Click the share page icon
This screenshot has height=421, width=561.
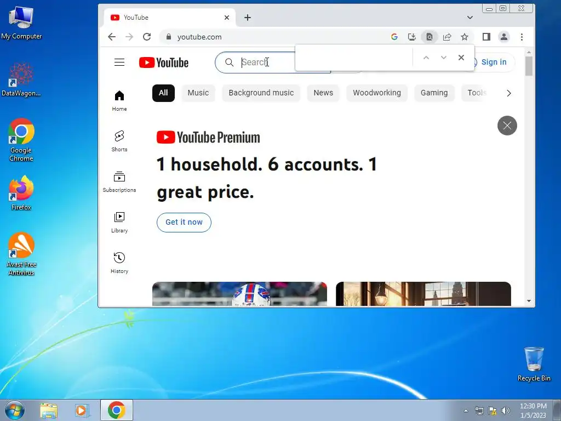tap(447, 37)
